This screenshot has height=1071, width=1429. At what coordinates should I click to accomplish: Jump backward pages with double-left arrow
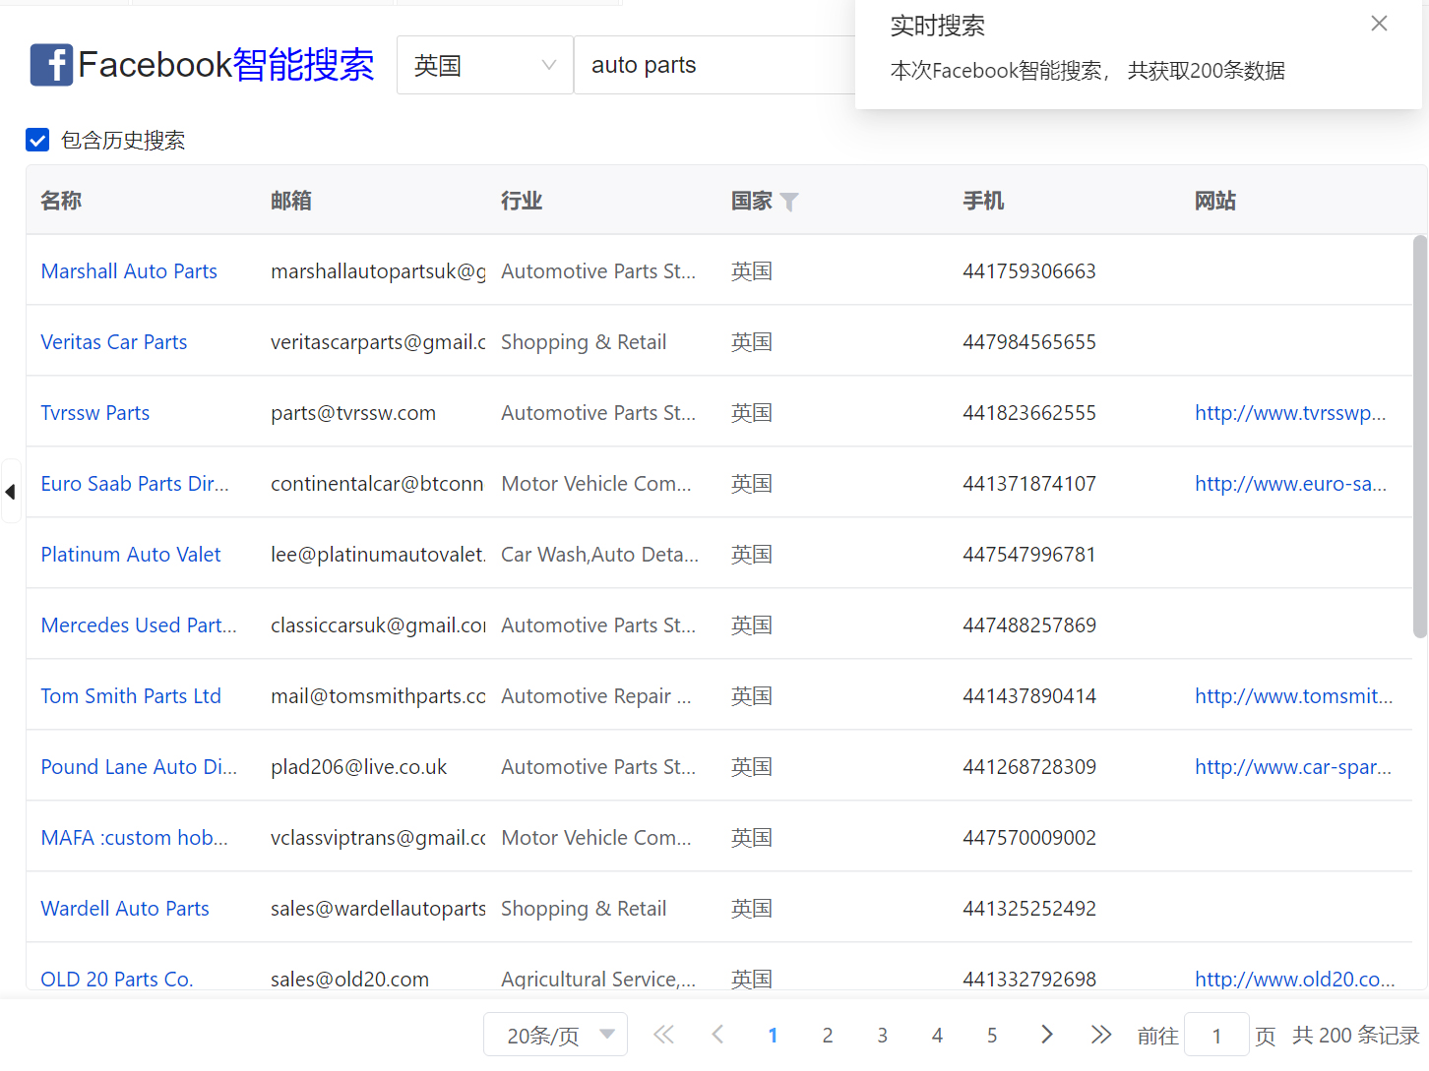[x=663, y=1035]
